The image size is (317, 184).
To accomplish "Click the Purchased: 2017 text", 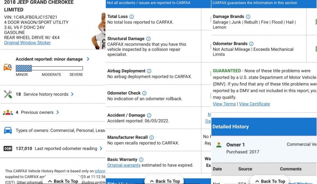I will [243, 152].
